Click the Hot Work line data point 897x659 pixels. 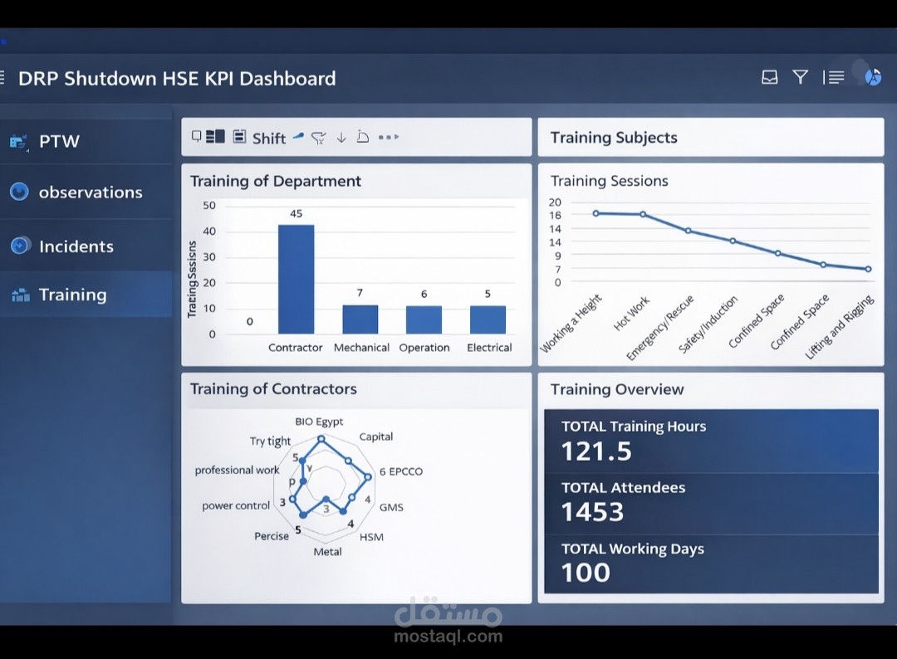coord(643,214)
